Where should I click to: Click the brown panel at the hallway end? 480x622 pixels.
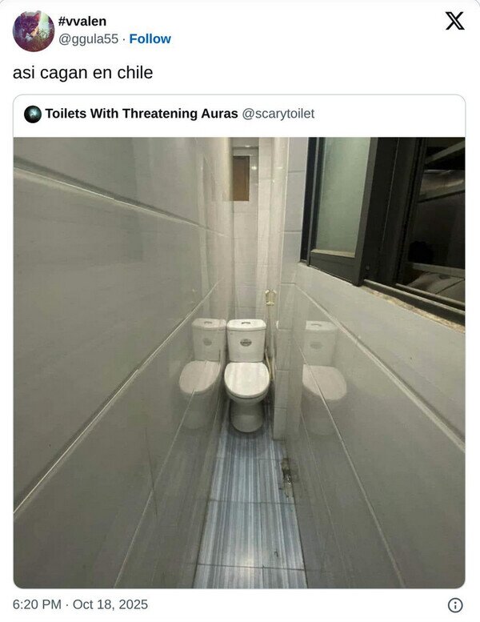point(241,178)
